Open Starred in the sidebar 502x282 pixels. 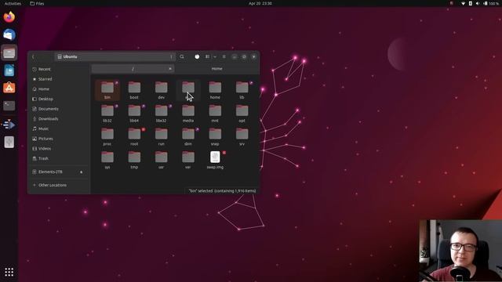point(59,79)
